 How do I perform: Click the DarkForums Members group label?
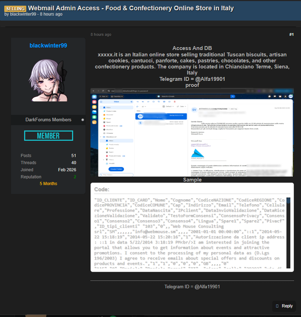click(x=48, y=120)
